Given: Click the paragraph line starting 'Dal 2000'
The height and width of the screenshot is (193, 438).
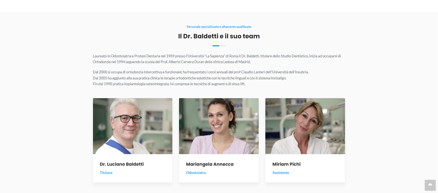Looking at the screenshot, I should tap(201, 72).
